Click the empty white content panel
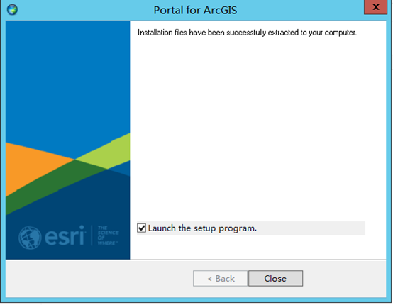The image size is (393, 305). [258, 126]
